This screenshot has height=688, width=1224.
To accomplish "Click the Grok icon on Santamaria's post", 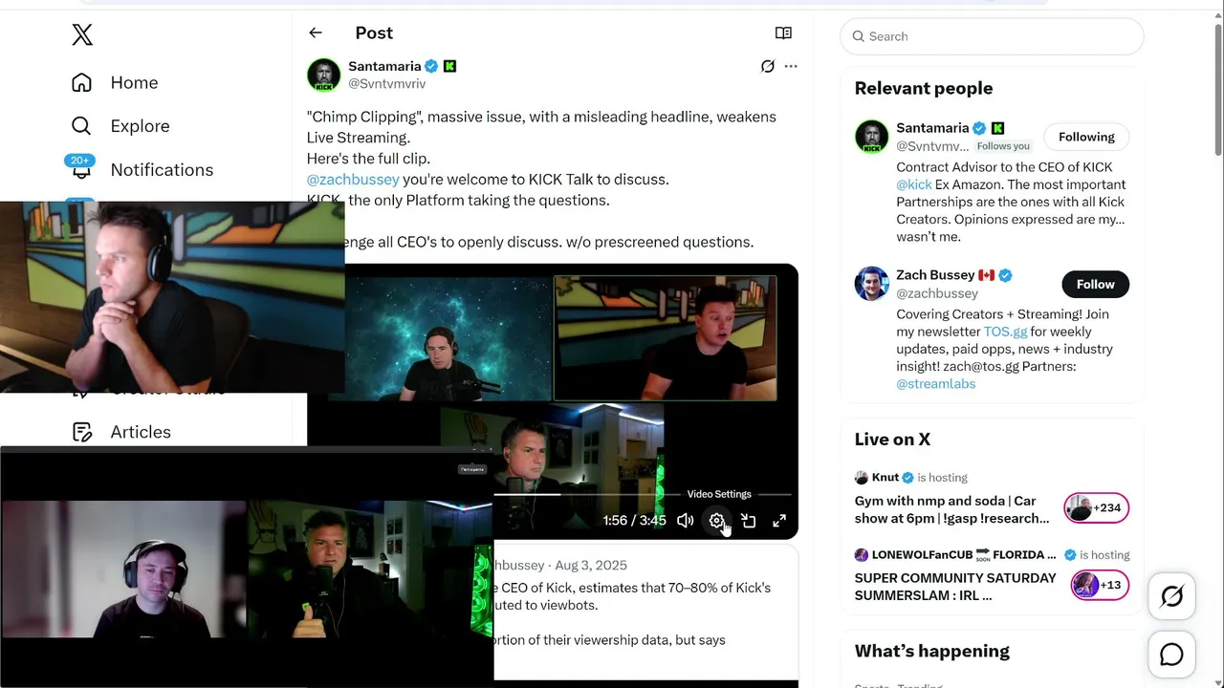I will click(x=767, y=67).
